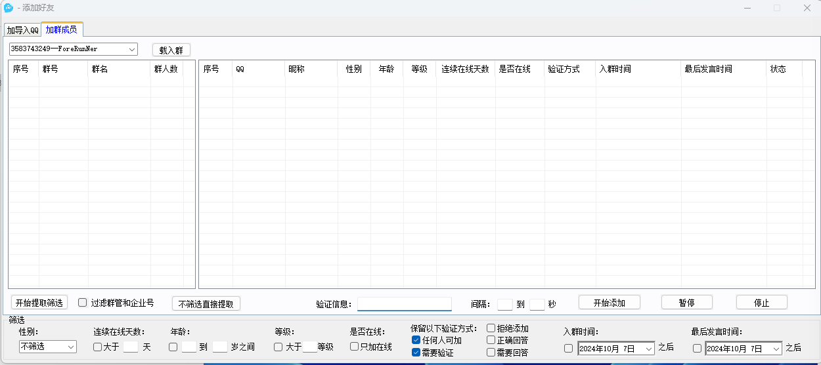Expand the 最后发言时间 date dropdown
The width and height of the screenshot is (821, 365).
(x=776, y=349)
